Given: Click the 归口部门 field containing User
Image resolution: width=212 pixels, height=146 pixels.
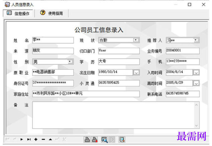Looking at the screenshot, I should point(119,51).
